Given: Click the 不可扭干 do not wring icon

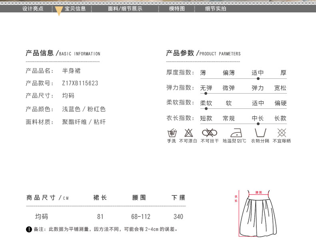Looking at the screenshot, I should point(209,133).
